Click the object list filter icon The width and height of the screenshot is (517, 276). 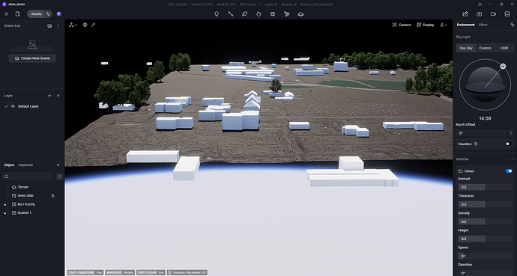[x=59, y=177]
